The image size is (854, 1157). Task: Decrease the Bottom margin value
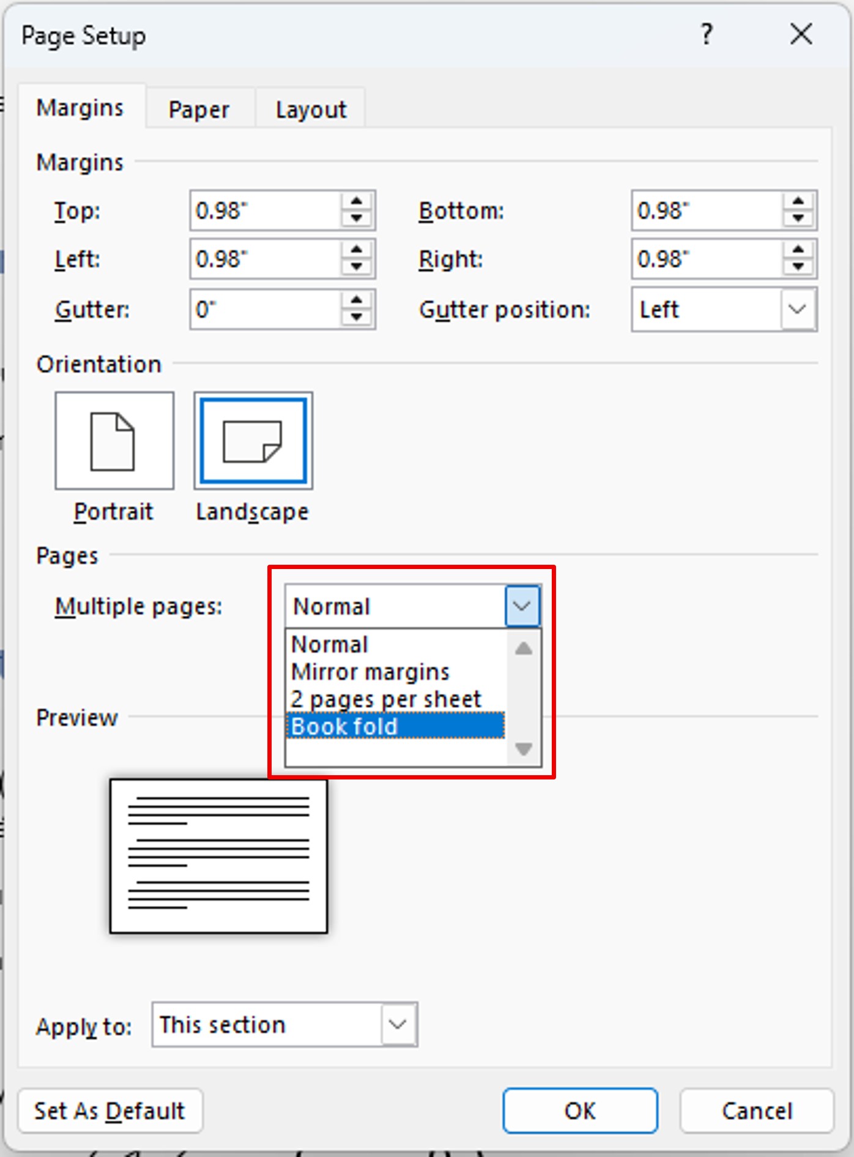798,218
